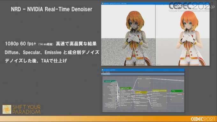Select the noisy path-traced viewport

click(x=128, y=35)
